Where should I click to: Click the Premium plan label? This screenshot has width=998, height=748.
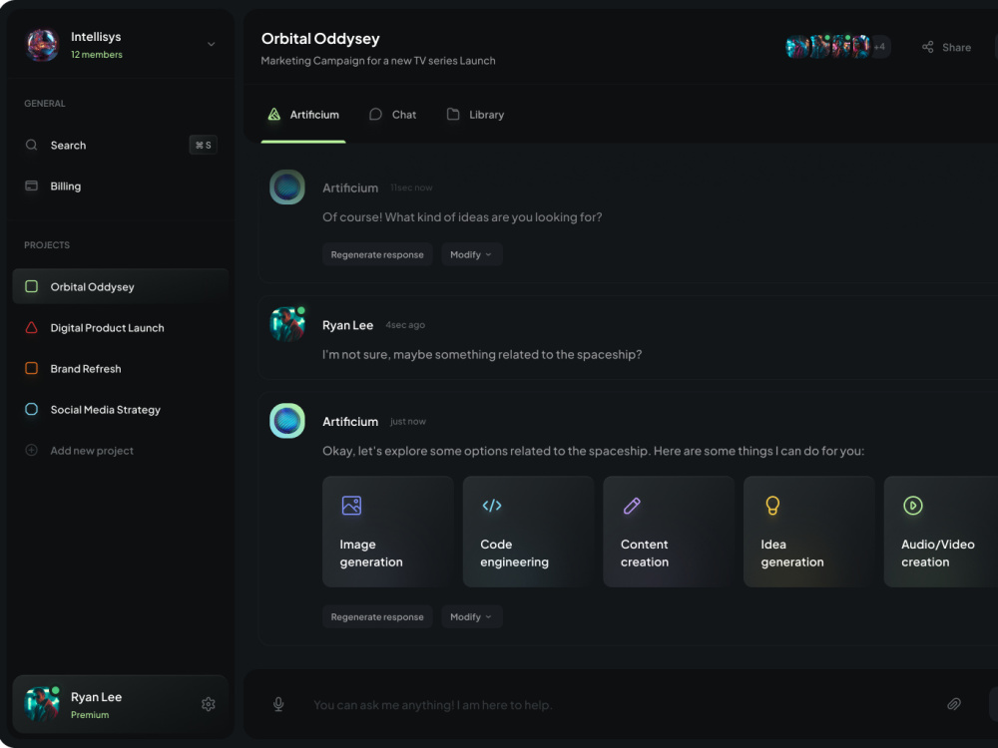coord(90,715)
